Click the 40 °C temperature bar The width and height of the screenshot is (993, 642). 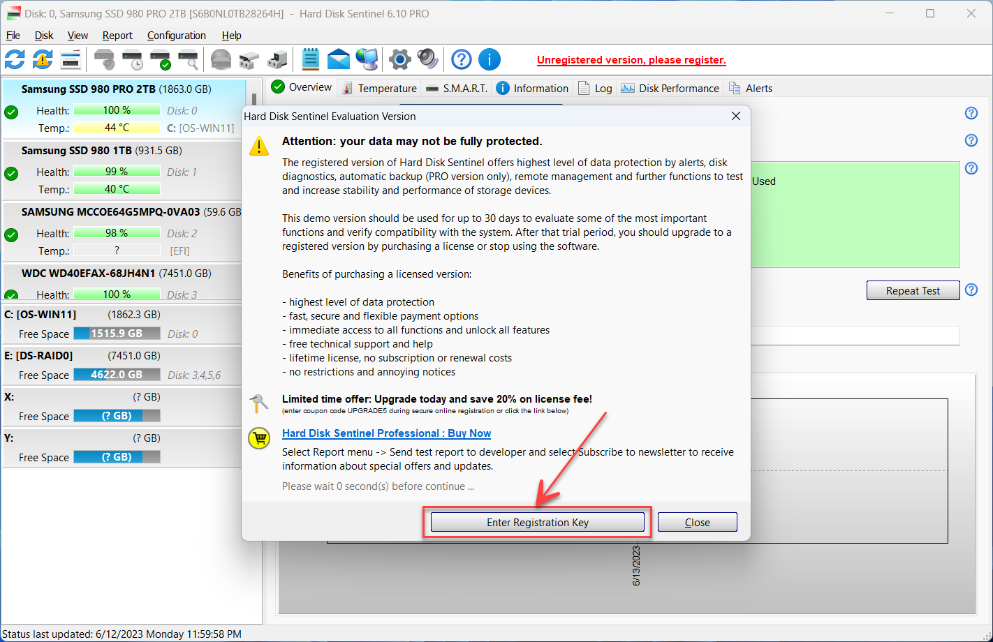117,189
